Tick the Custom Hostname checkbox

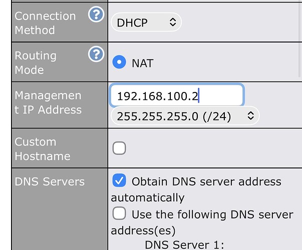point(119,148)
